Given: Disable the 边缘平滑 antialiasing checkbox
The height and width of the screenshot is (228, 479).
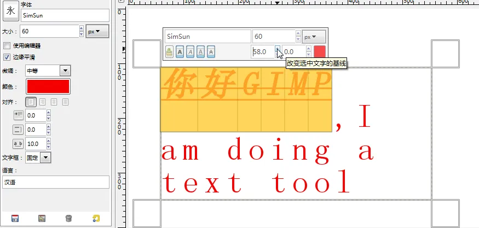Looking at the screenshot, I should [x=7, y=57].
